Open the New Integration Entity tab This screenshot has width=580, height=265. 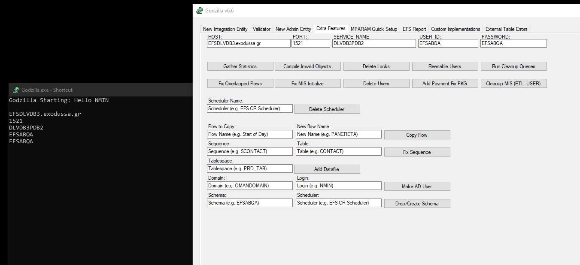pyautogui.click(x=225, y=29)
